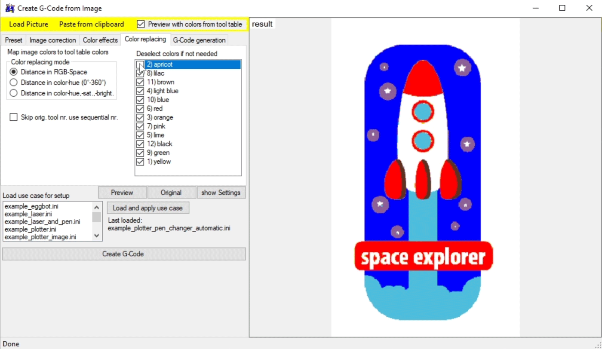Viewport: 602px width, 349px height.
Task: Open the Image correction tab
Action: click(x=52, y=40)
